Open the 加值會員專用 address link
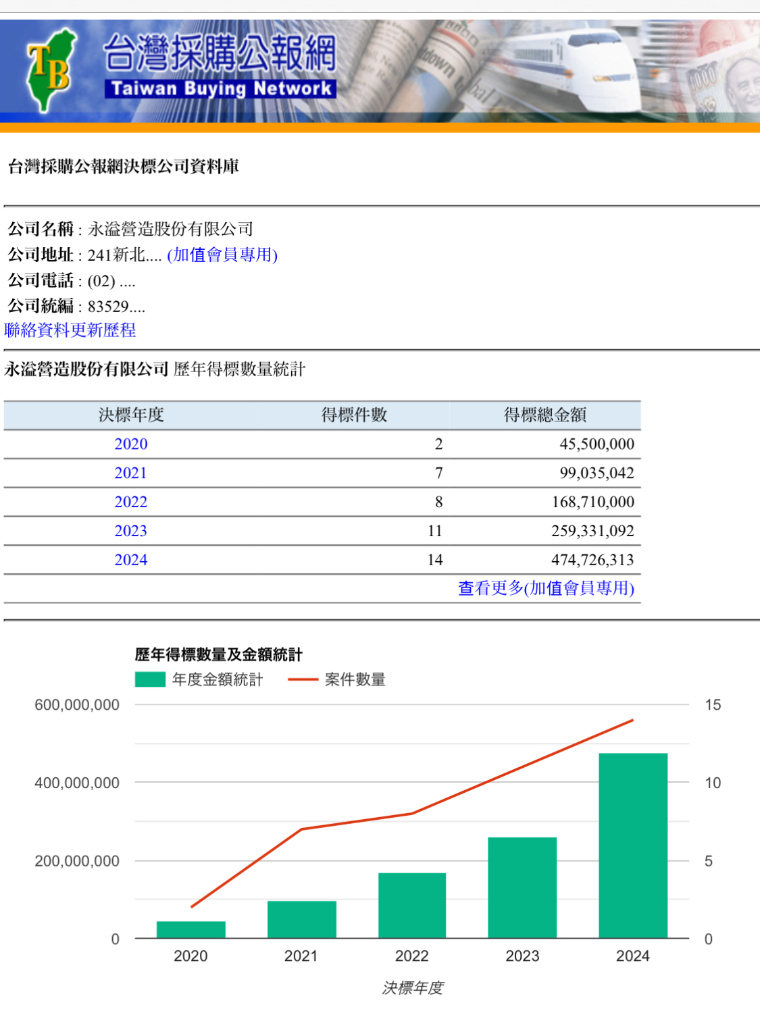760x1015 pixels. (x=222, y=255)
